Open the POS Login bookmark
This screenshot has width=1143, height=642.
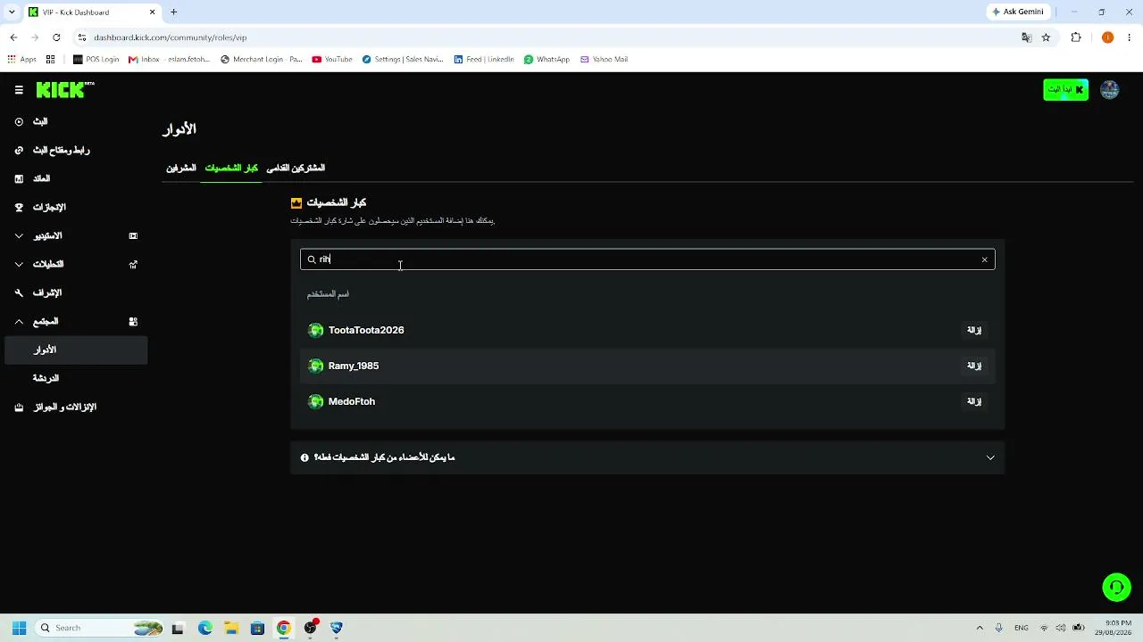click(x=96, y=60)
